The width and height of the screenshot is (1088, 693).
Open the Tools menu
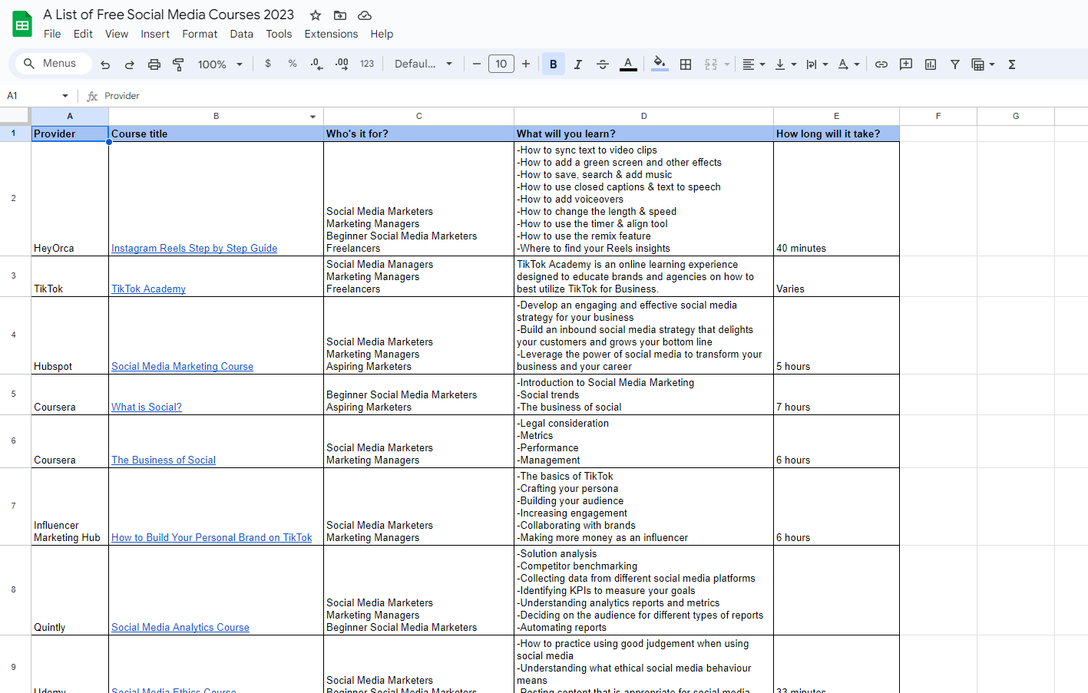279,34
